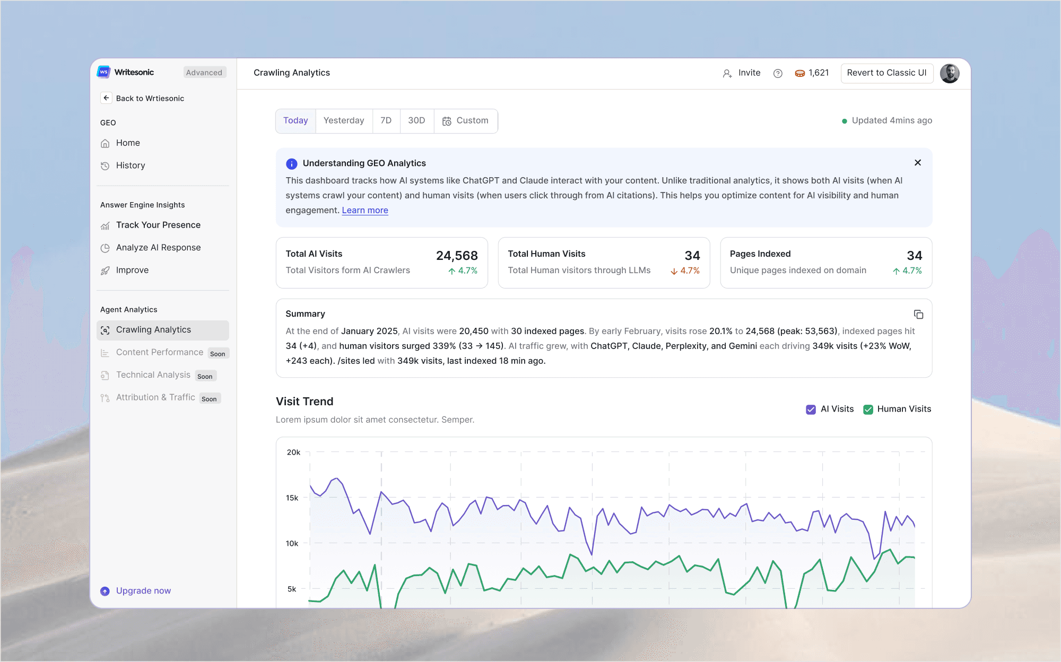Screen dimensions: 1061x662
Task: Click the help question mark icon
Action: point(778,73)
